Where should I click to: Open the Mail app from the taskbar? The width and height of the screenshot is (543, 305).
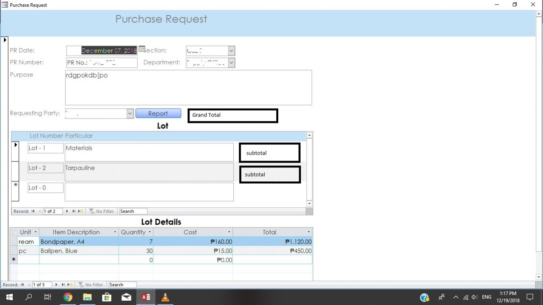coord(126,297)
